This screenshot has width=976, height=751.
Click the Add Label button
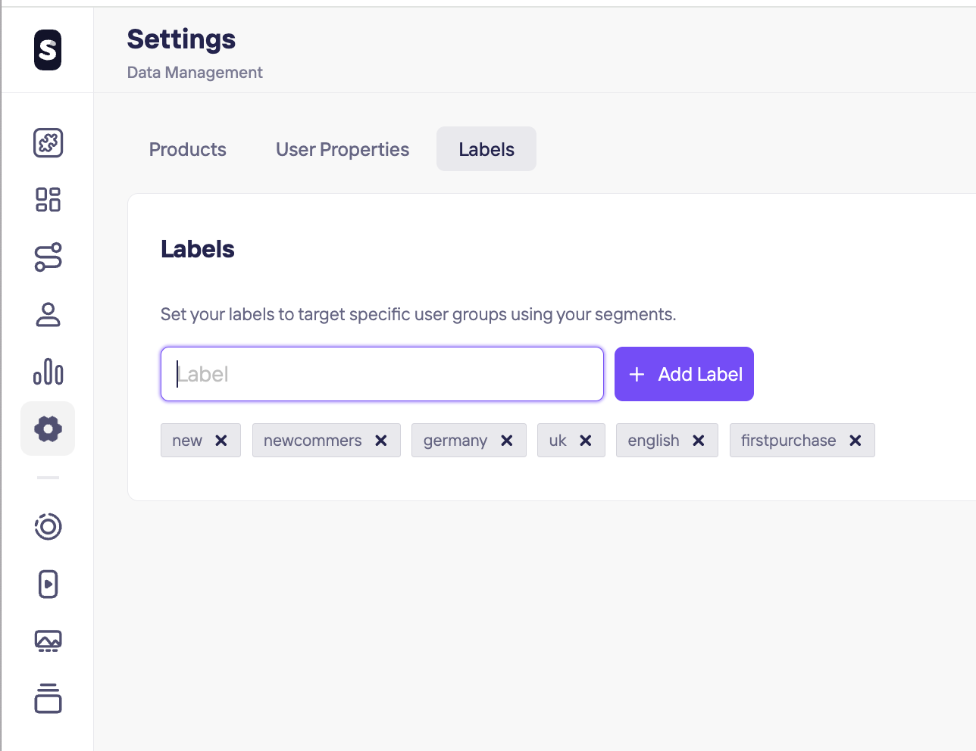(x=684, y=374)
